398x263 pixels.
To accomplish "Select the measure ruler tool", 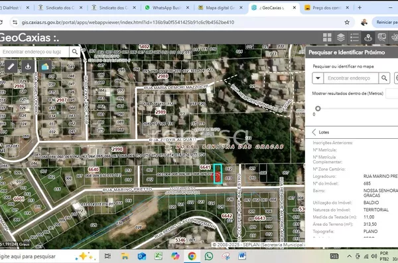I will 11,66.
